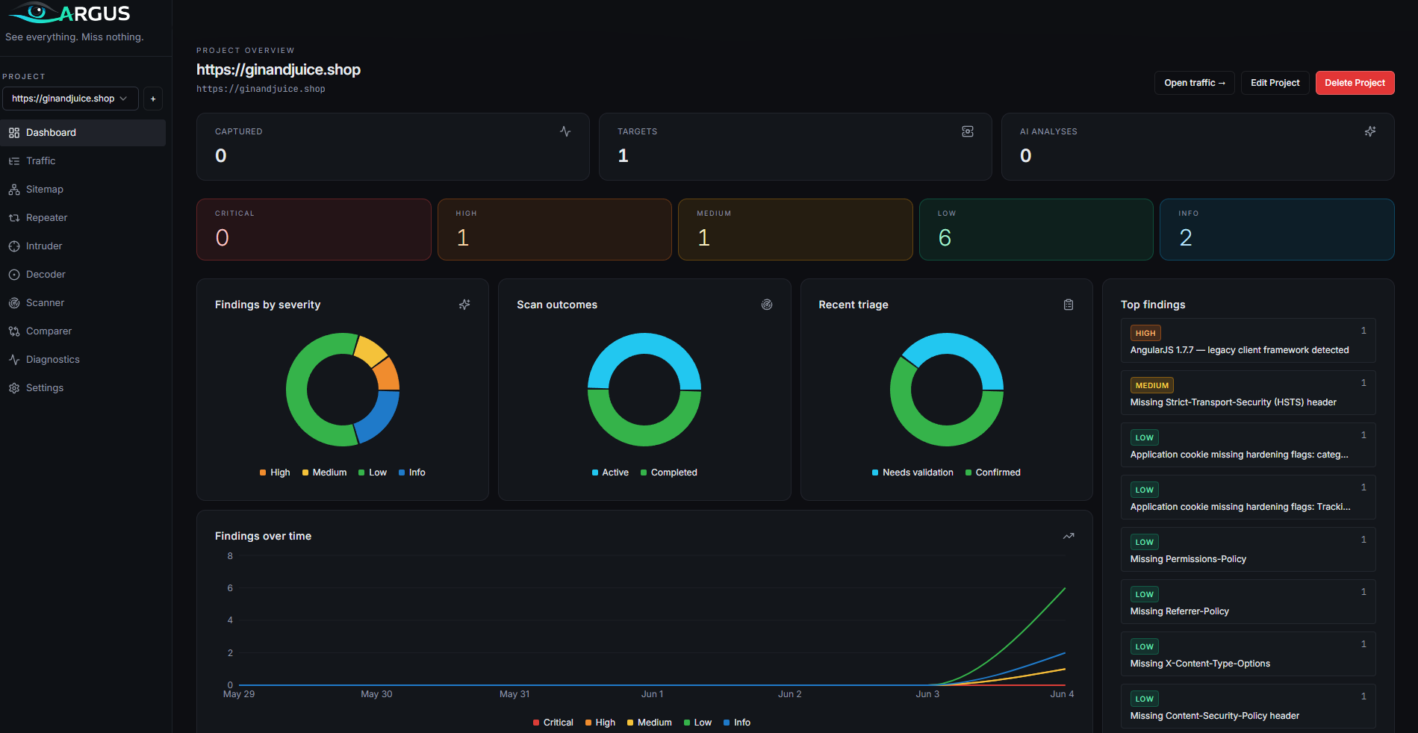The width and height of the screenshot is (1418, 733).
Task: Click the blue segment of Scan outcomes donut
Action: [644, 344]
